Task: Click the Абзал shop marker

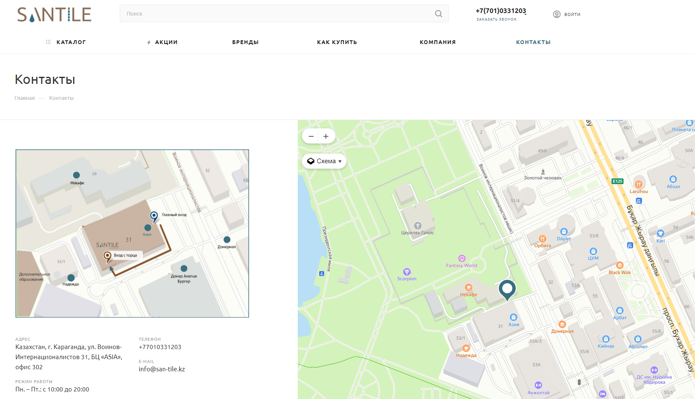Action: pos(673,179)
